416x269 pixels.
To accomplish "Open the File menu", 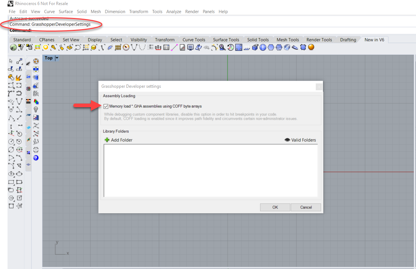I will click(12, 12).
